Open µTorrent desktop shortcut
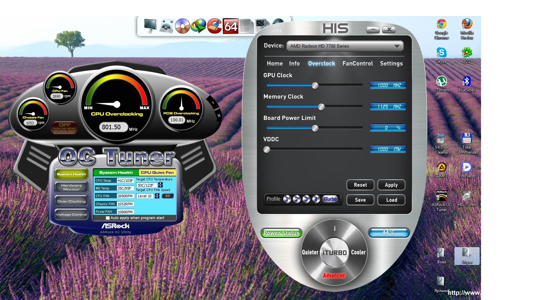Image resolution: width=533 pixels, height=300 pixels. [441, 84]
